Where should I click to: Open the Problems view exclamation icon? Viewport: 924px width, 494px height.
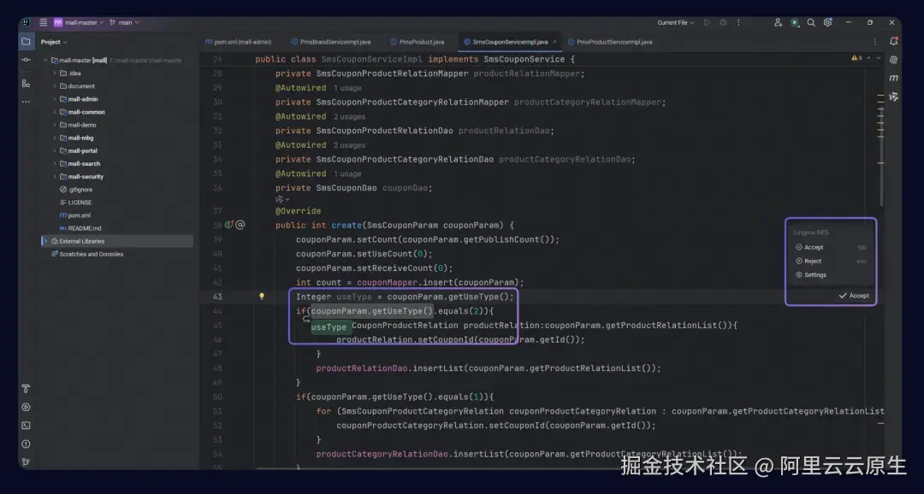point(25,444)
